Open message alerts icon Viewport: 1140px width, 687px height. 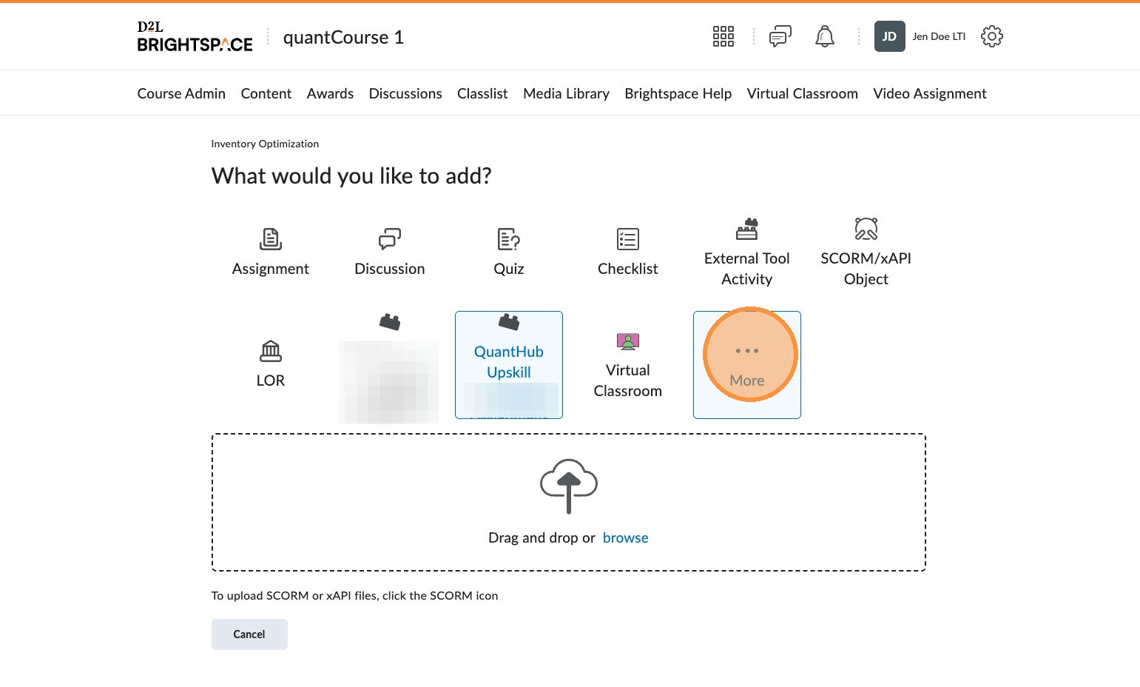click(780, 36)
